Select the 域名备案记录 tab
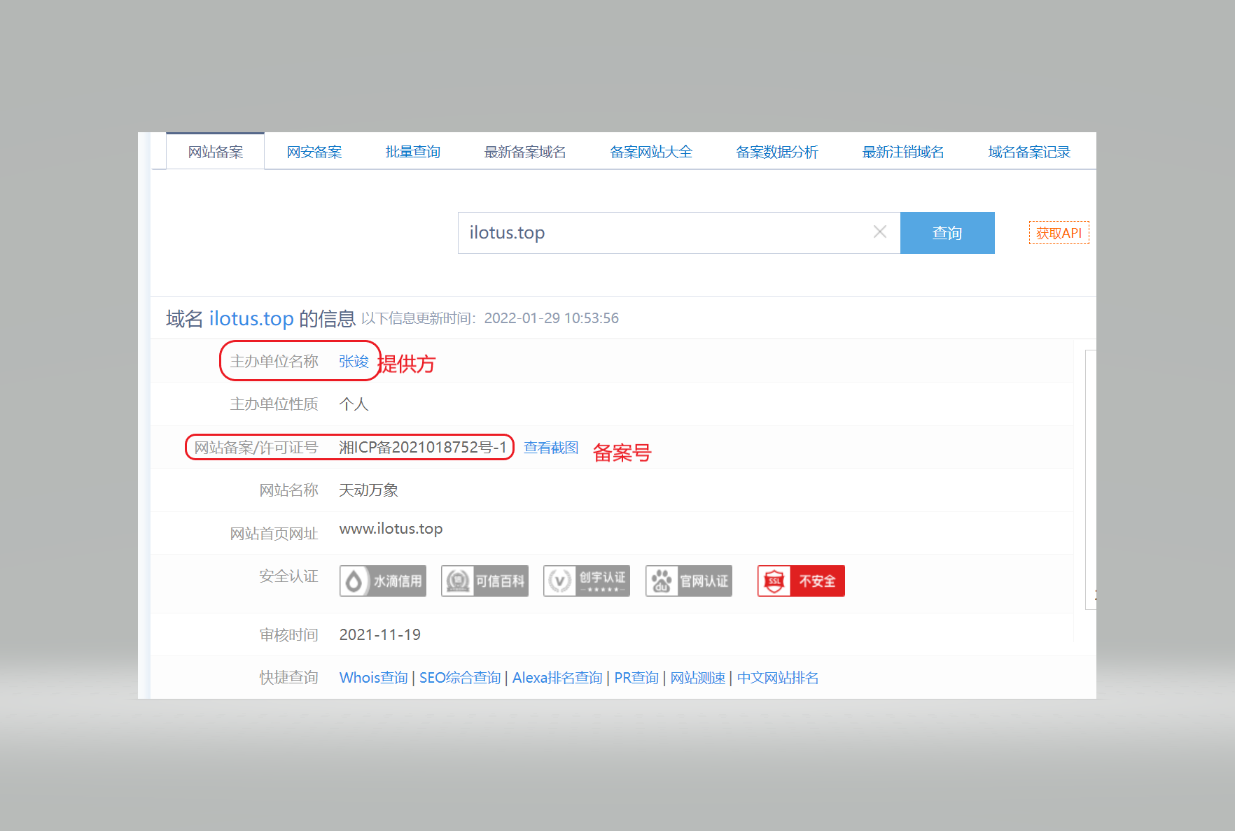 click(x=1028, y=151)
